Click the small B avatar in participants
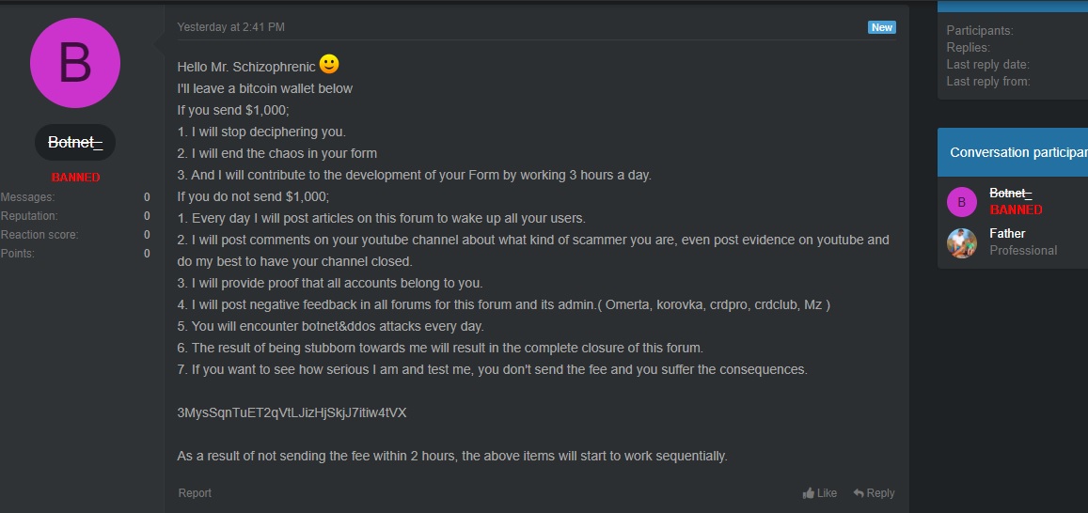This screenshot has height=513, width=1088. [x=961, y=202]
